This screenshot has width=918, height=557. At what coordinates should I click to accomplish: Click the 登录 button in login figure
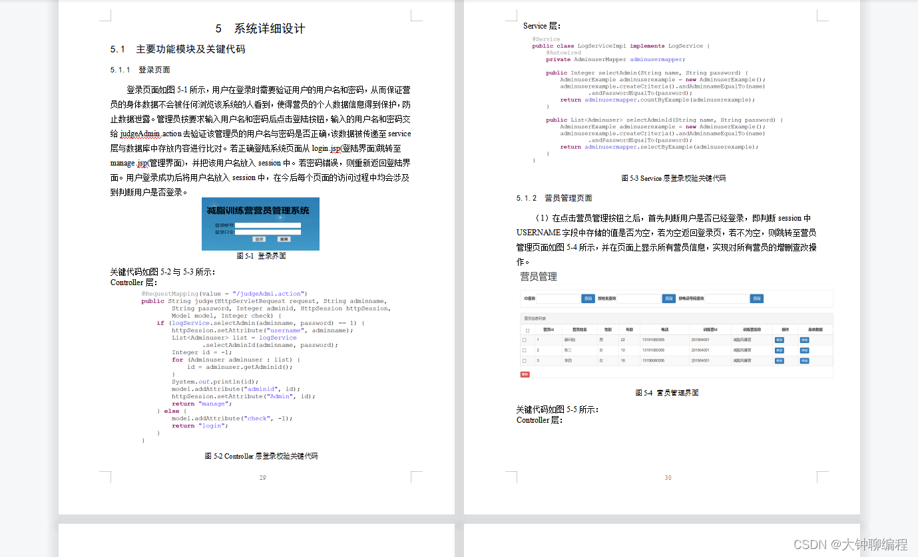[x=259, y=239]
